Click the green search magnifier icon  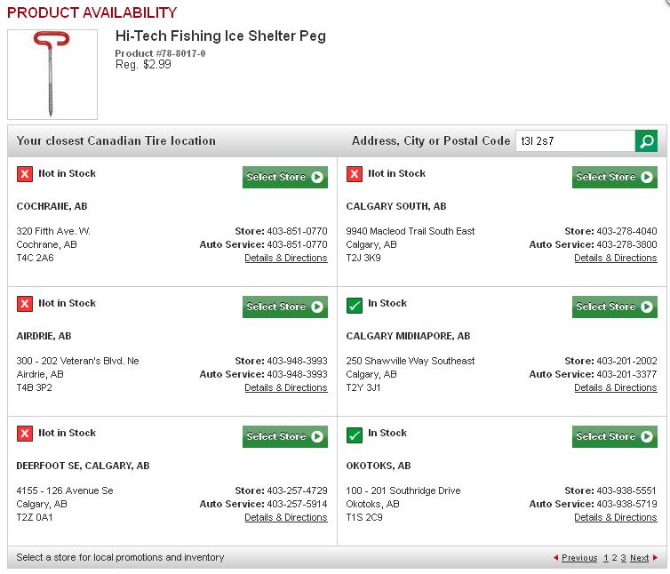(646, 141)
